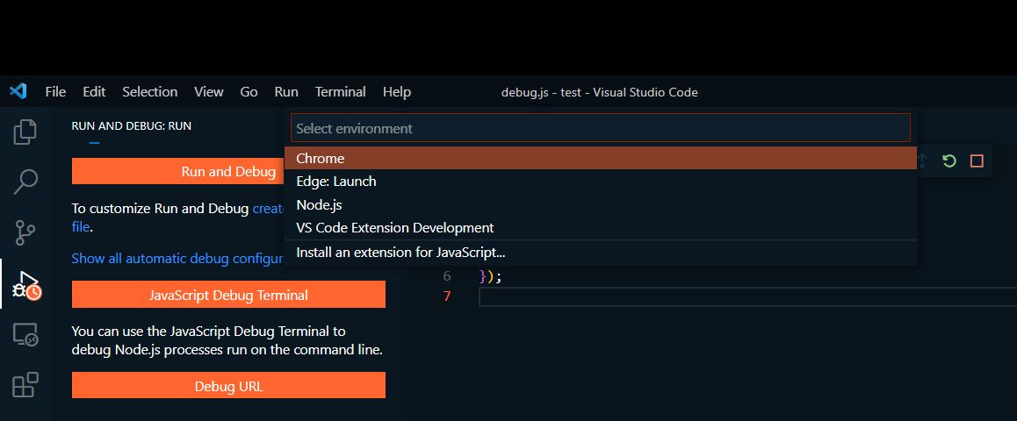Open the Run and Debug view icon
Viewport: 1017px width, 421px height.
click(x=26, y=286)
